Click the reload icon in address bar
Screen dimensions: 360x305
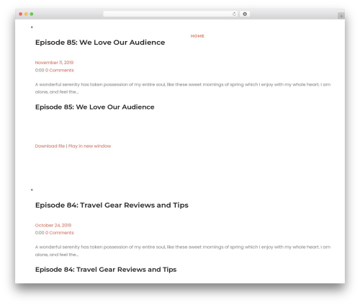pos(234,14)
